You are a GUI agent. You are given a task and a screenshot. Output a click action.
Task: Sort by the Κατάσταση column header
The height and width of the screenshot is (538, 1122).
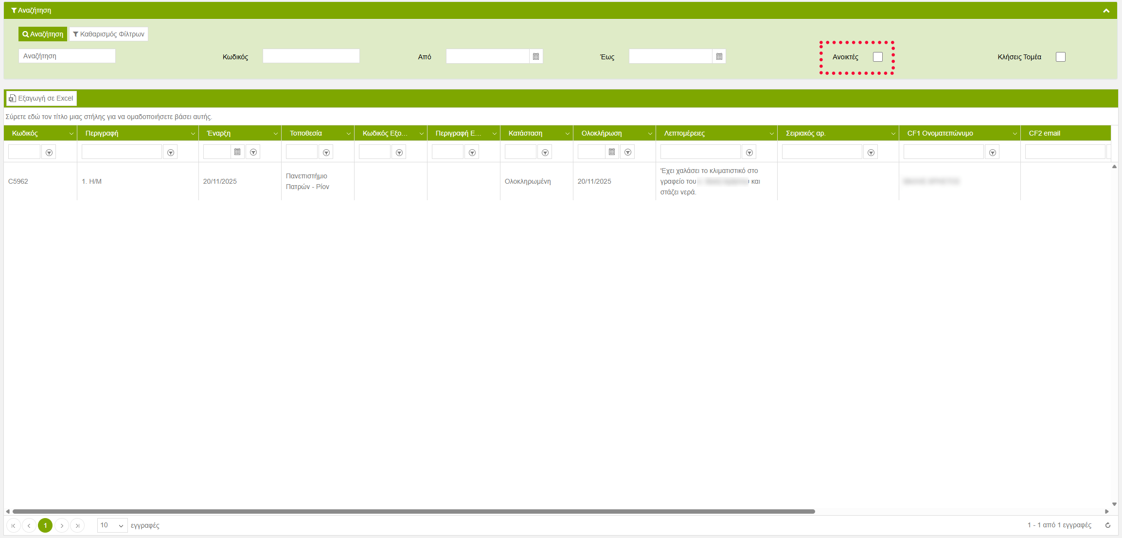(525, 133)
